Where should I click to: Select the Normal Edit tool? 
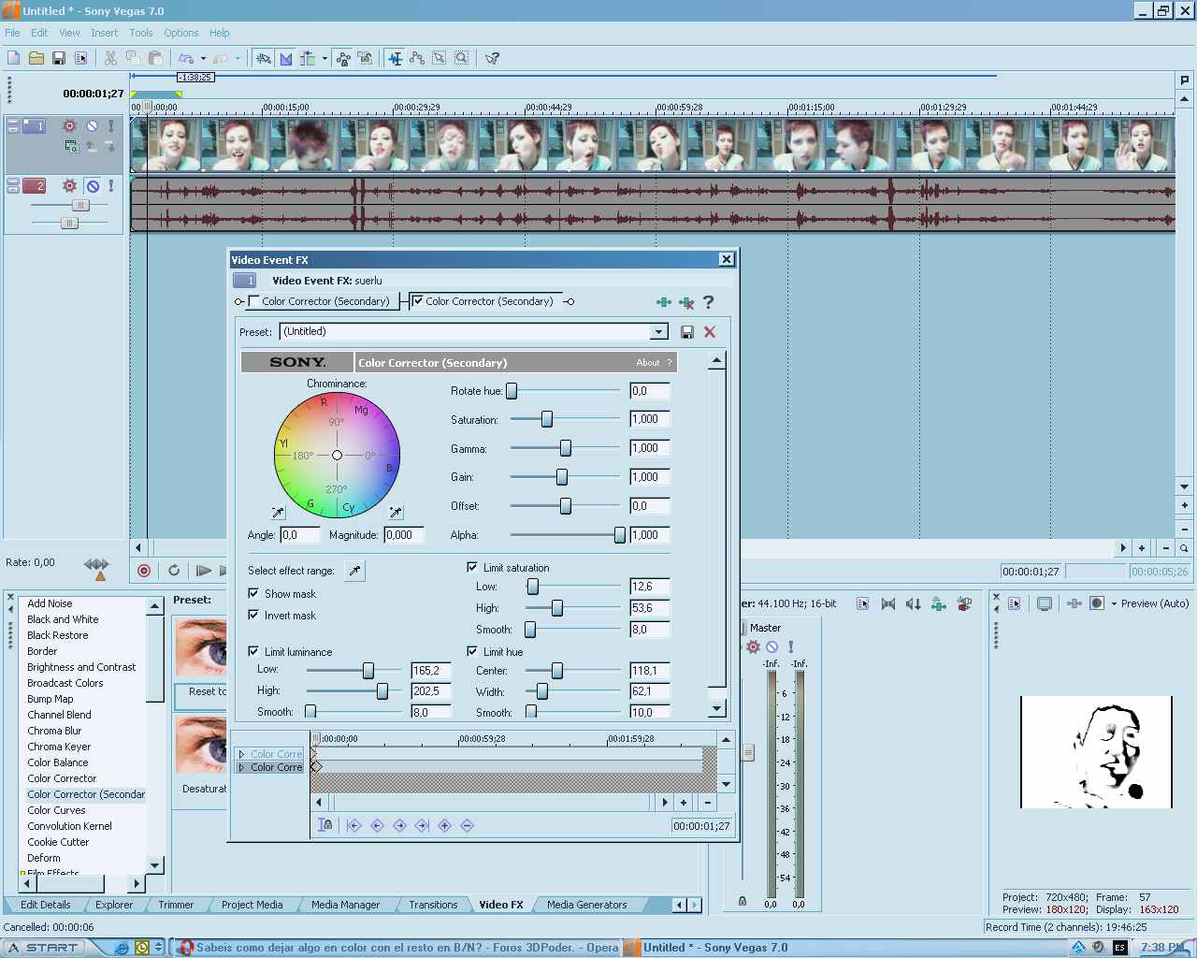click(x=396, y=58)
